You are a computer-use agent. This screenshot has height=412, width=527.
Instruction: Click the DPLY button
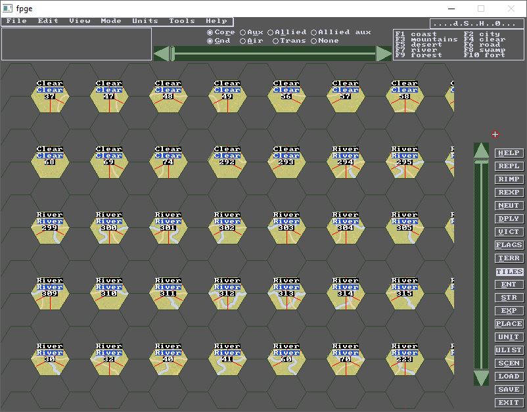tap(509, 219)
